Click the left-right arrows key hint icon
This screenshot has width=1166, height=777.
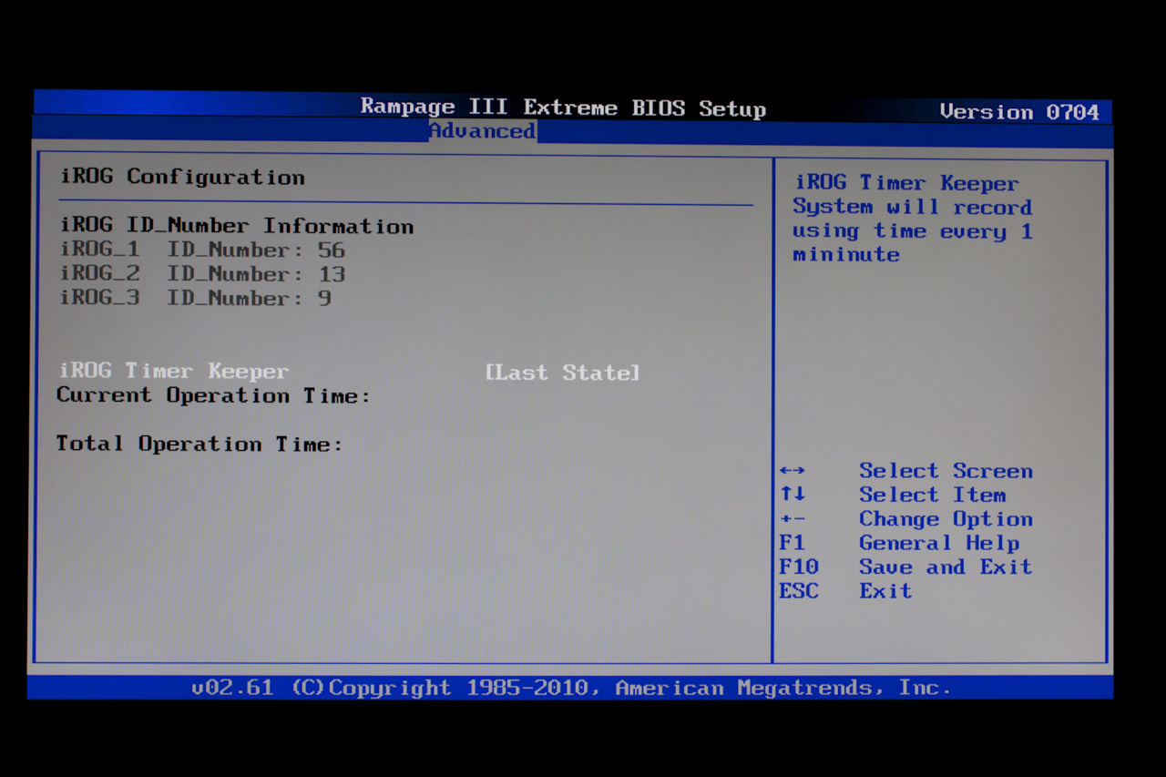pos(793,471)
